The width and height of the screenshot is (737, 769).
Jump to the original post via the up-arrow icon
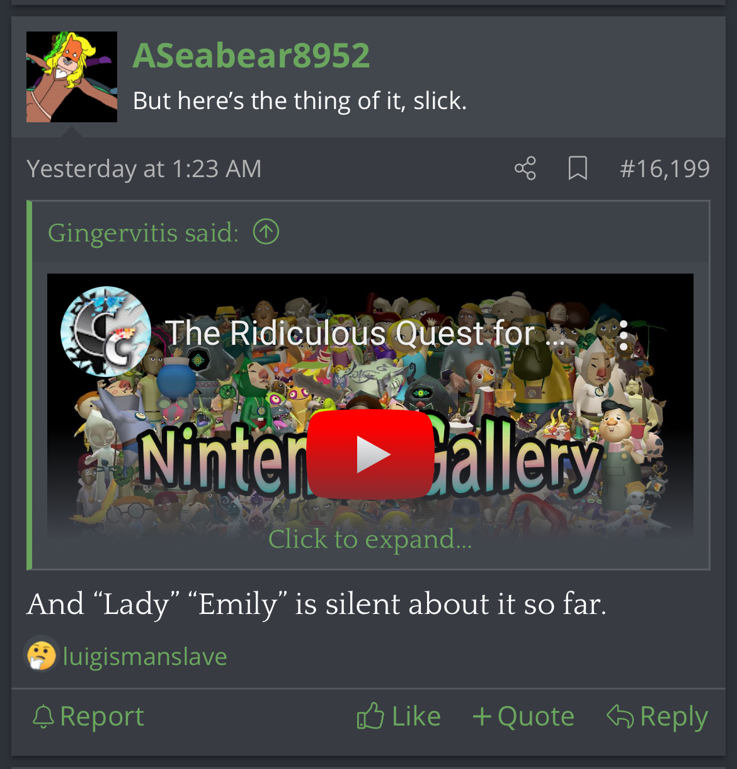(266, 232)
